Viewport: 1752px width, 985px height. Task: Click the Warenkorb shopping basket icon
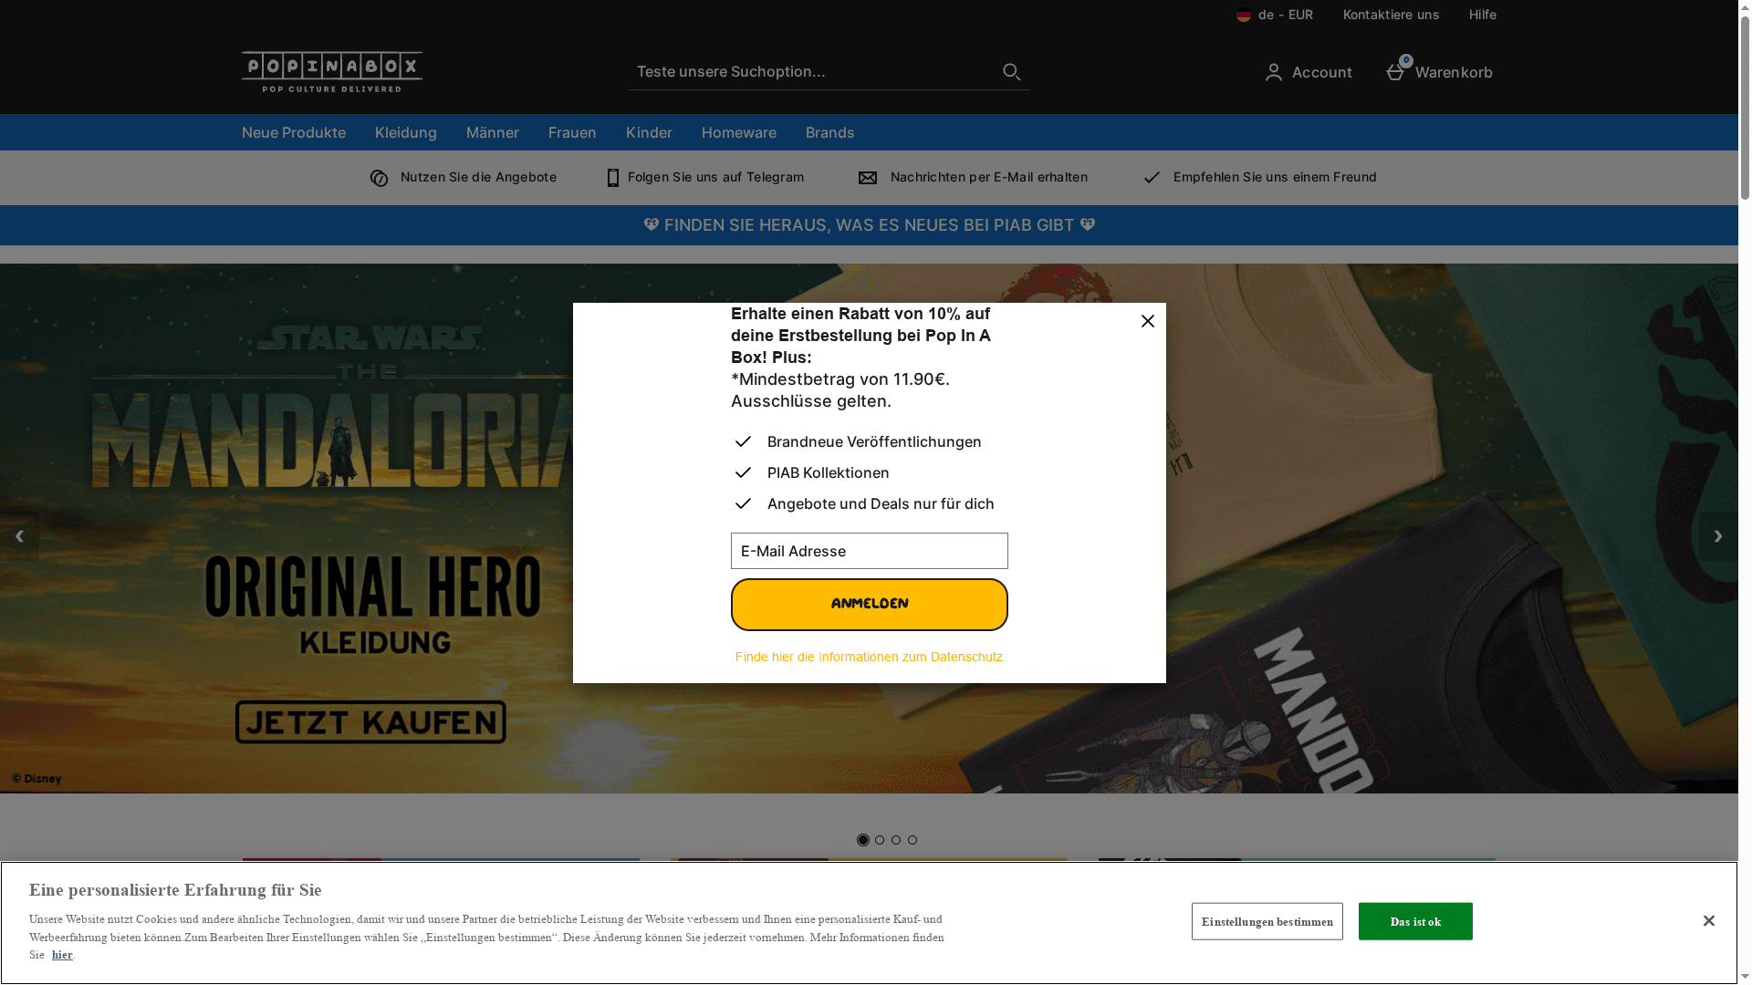[x=1394, y=71]
